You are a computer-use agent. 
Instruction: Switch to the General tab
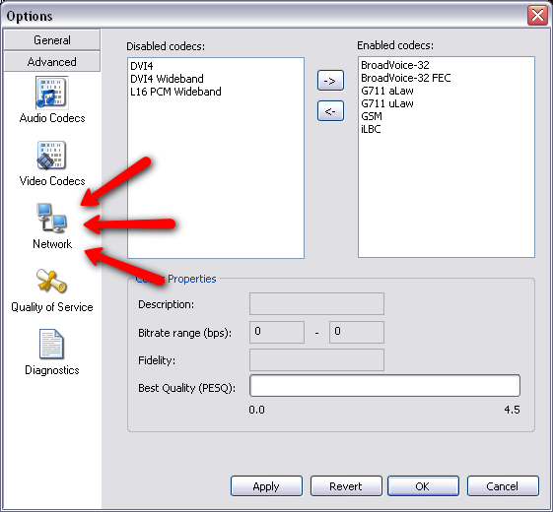[x=52, y=40]
